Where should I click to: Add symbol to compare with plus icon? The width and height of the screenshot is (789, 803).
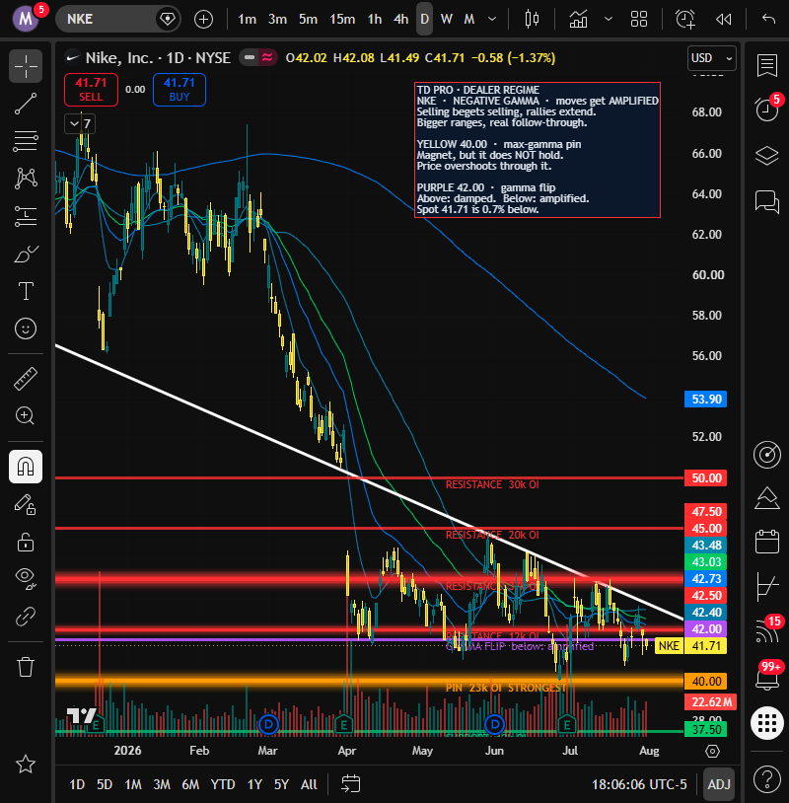(x=203, y=20)
